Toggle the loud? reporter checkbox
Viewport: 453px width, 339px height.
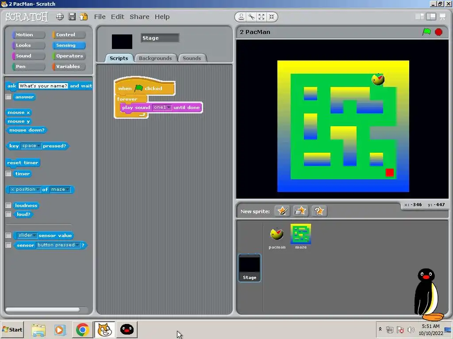click(x=8, y=214)
